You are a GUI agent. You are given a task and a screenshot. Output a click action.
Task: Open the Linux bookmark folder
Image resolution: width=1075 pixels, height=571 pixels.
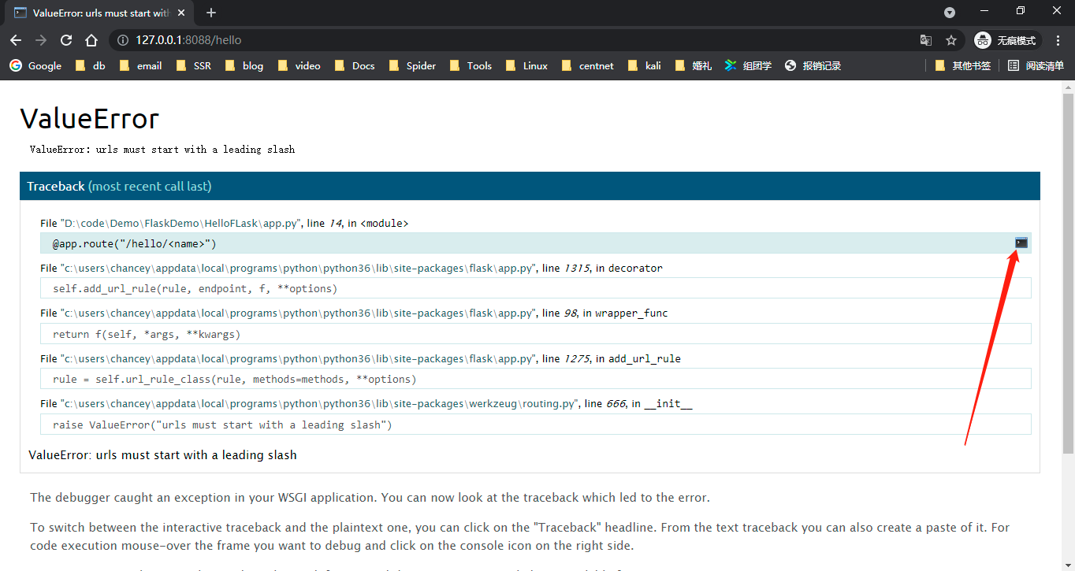pos(526,65)
